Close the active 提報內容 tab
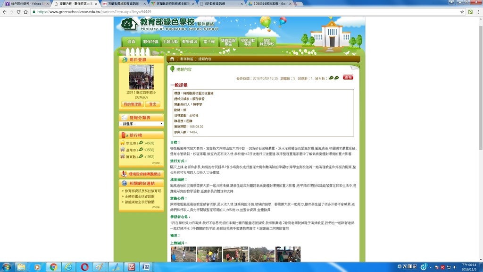 pos(96,4)
